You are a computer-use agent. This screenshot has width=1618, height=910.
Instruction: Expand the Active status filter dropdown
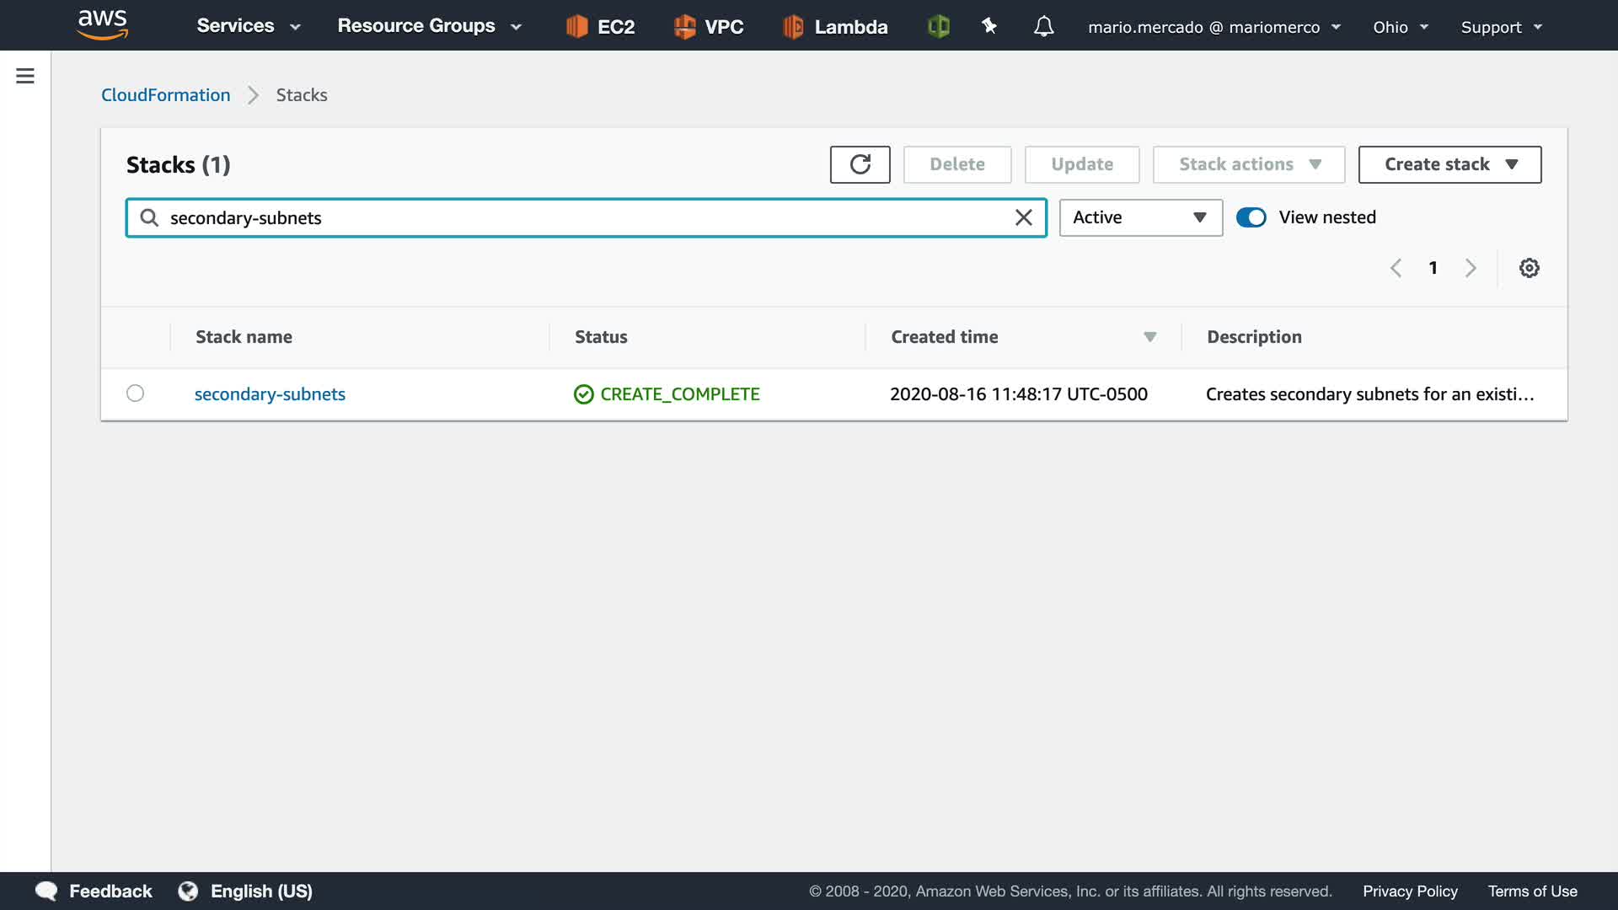(x=1140, y=217)
